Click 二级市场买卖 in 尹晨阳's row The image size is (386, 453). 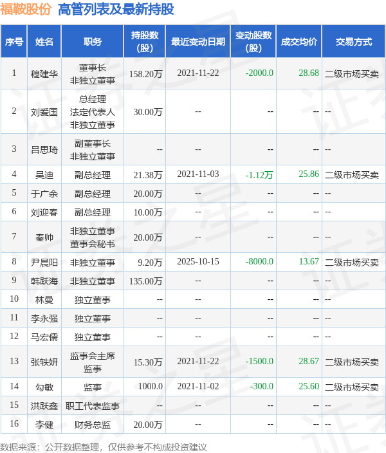[352, 263]
